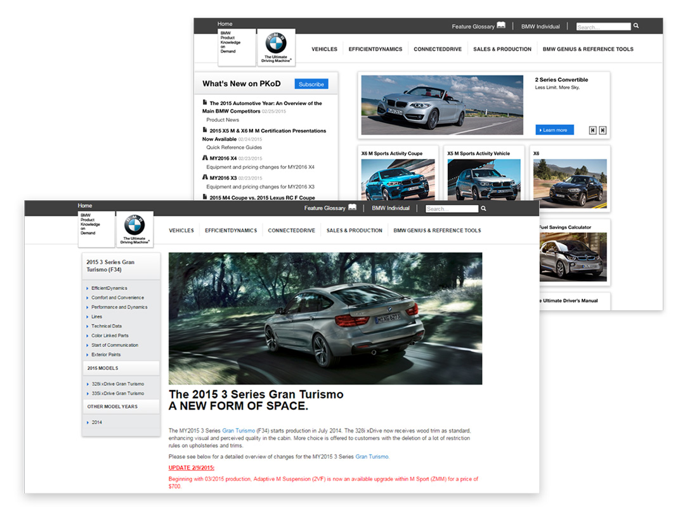Screen dimensions: 685x513
Task: Click the search magnifier icon in back window
Action: pos(636,26)
